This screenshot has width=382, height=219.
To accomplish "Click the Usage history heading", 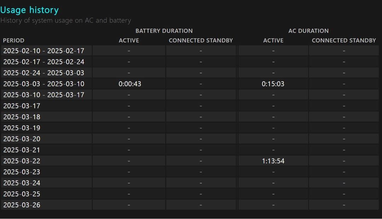I will (x=29, y=10).
